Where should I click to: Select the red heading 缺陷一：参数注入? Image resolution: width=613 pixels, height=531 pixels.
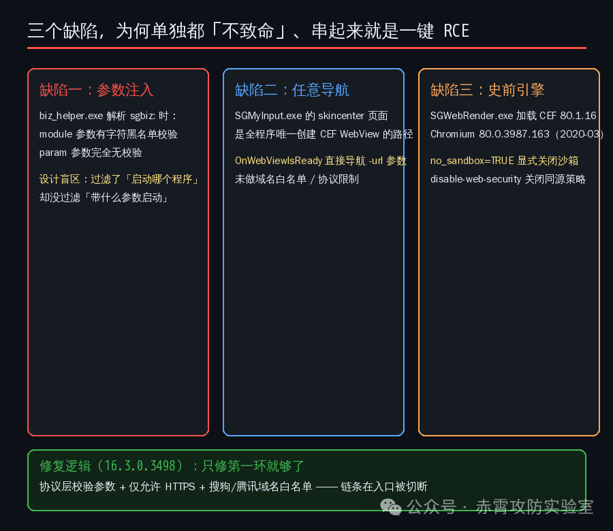[97, 90]
